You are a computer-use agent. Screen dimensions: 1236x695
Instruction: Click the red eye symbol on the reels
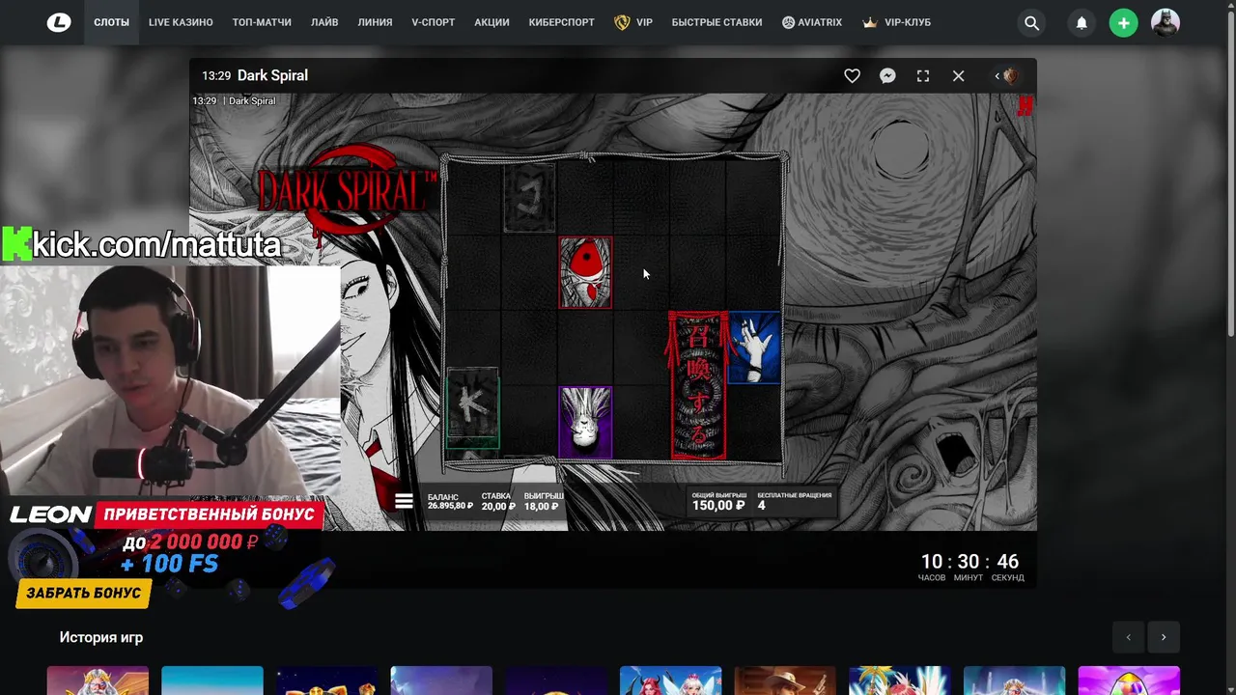coord(585,272)
